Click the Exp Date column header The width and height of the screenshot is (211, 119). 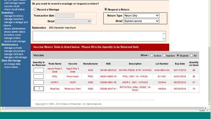pos(180,64)
